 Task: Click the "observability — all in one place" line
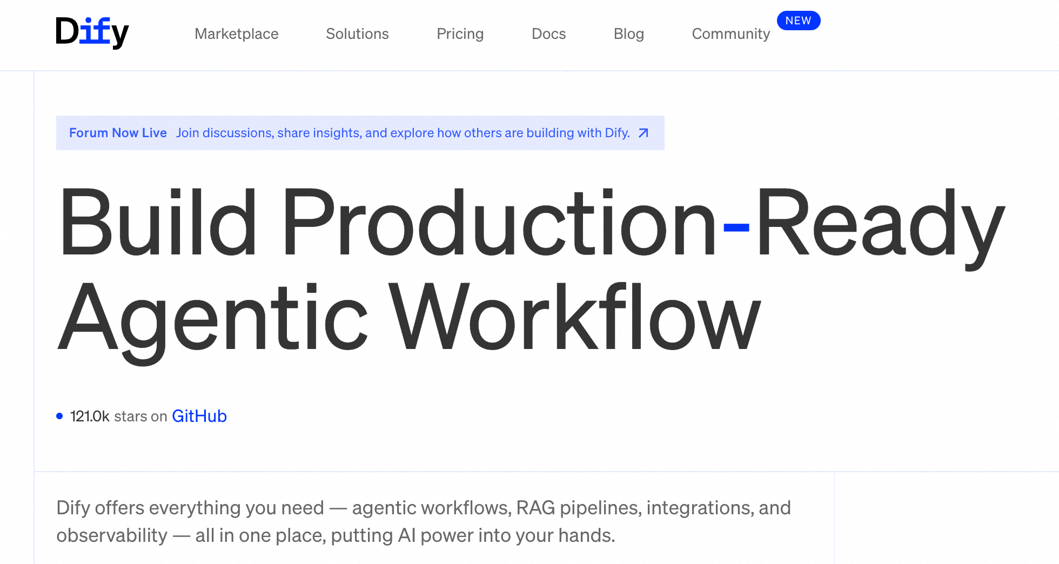[336, 535]
